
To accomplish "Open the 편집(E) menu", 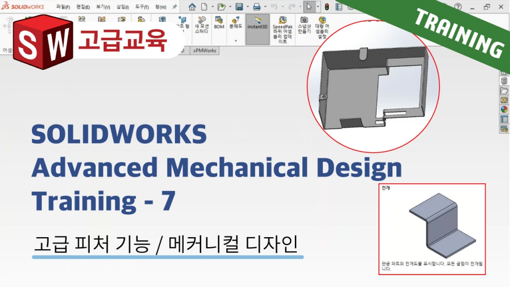I will [x=83, y=7].
